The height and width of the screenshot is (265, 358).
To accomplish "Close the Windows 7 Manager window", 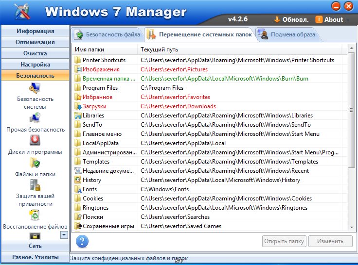I will coord(348,6).
